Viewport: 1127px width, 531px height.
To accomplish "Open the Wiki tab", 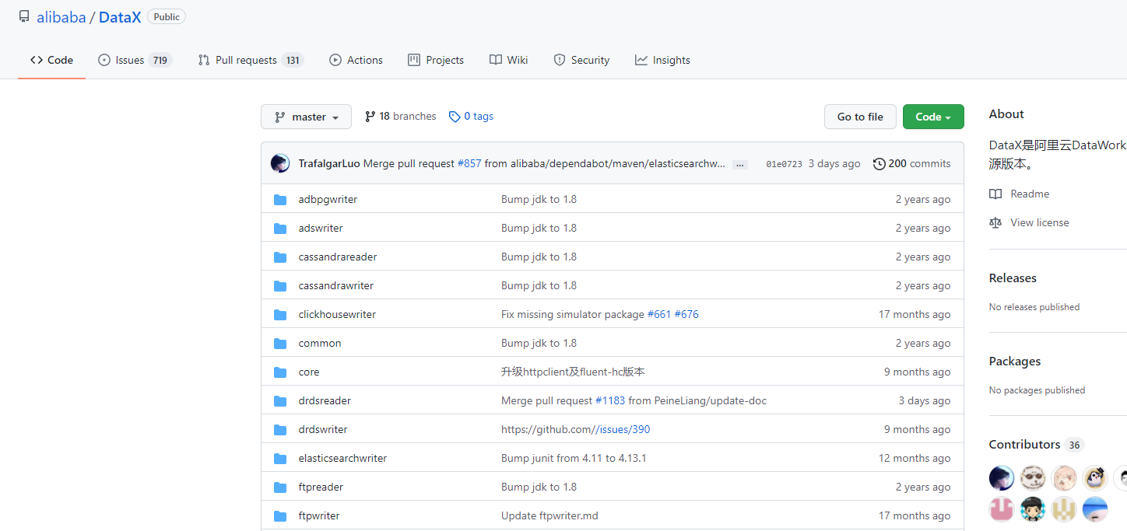I will click(509, 60).
